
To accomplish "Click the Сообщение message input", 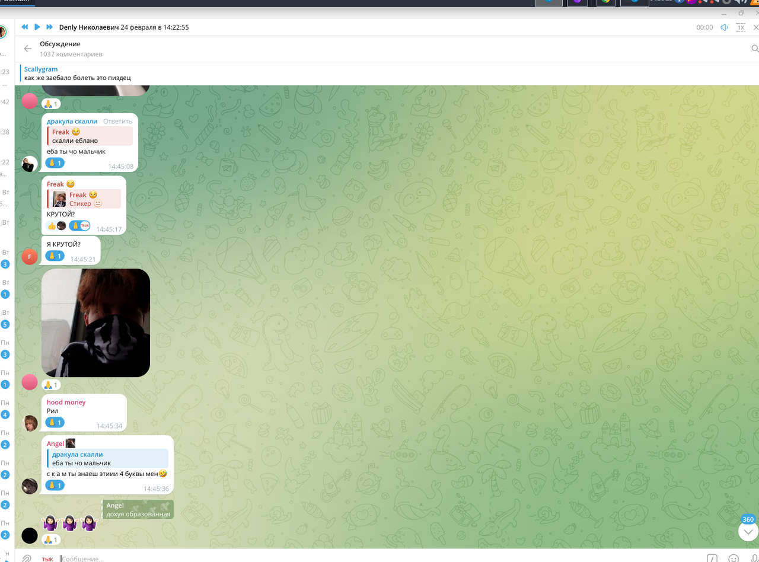I will pos(379,558).
